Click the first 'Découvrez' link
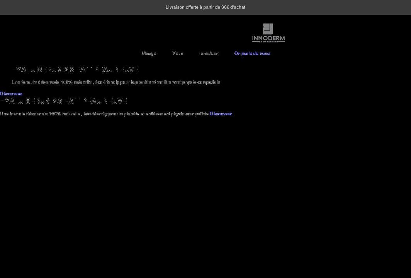The image size is (411, 278). coord(11,93)
